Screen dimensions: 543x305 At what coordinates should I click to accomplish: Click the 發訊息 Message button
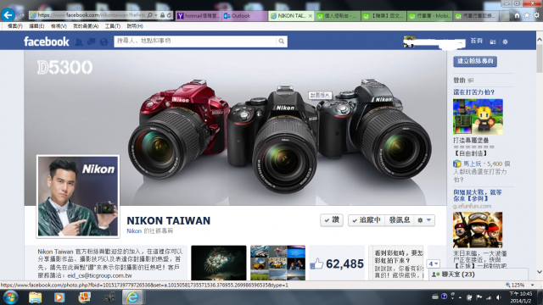(400, 220)
